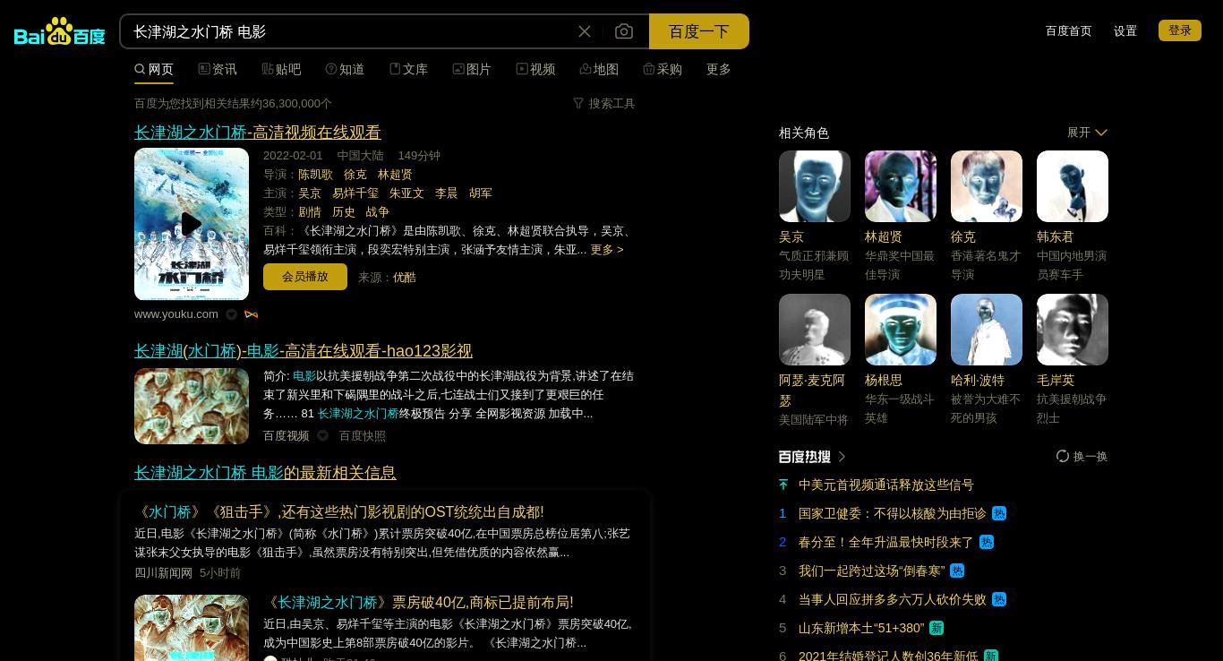Screen dimensions: 1223x661
Task: Open hot search 当事人回应拼多多六万人砍价失败
Action: (893, 599)
